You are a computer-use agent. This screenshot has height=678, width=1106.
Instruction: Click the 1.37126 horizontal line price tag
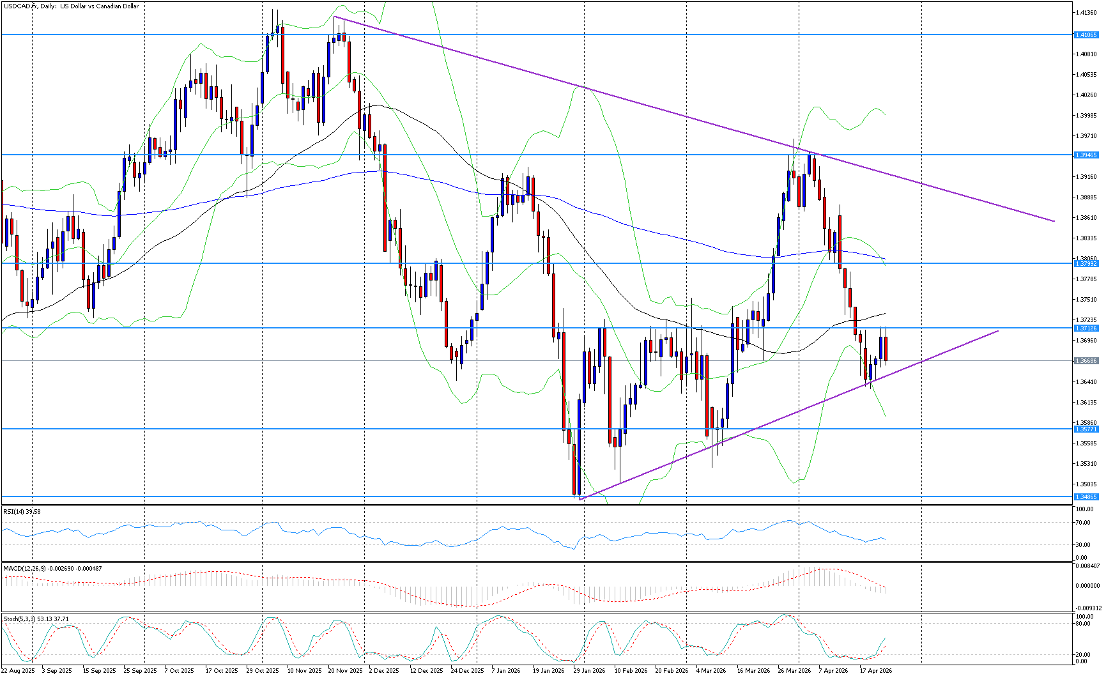[x=1086, y=328]
